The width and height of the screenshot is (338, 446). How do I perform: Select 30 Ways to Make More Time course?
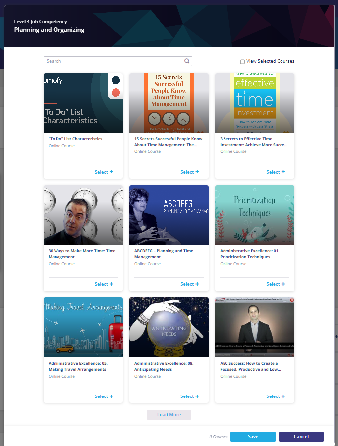tap(104, 284)
